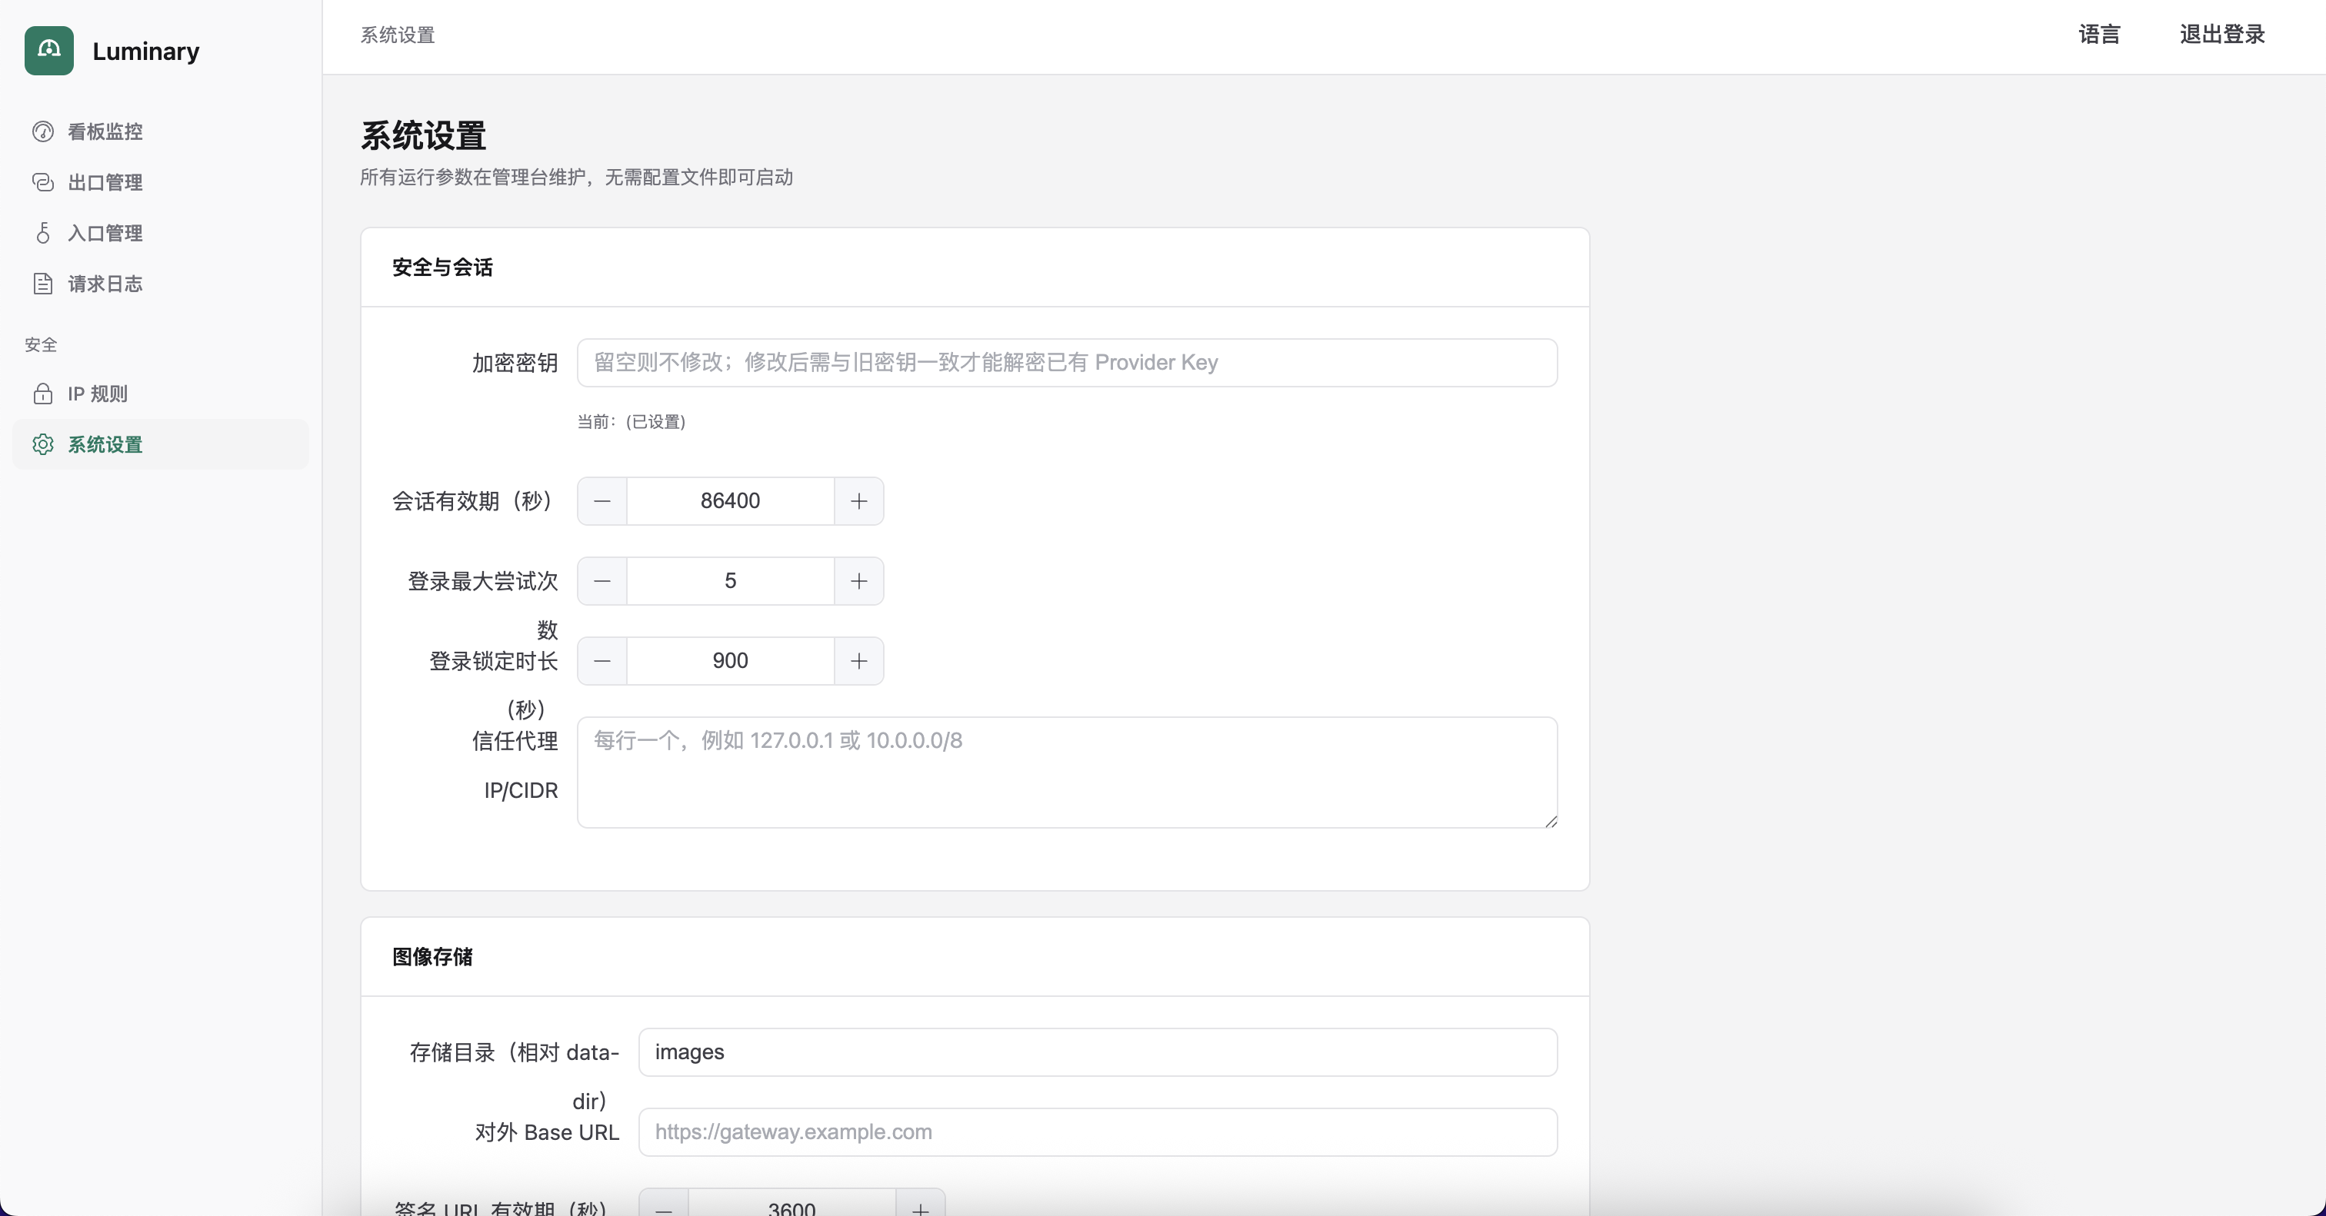The image size is (2326, 1216).
Task: Click the IP 规则 lock icon
Action: pyautogui.click(x=42, y=394)
